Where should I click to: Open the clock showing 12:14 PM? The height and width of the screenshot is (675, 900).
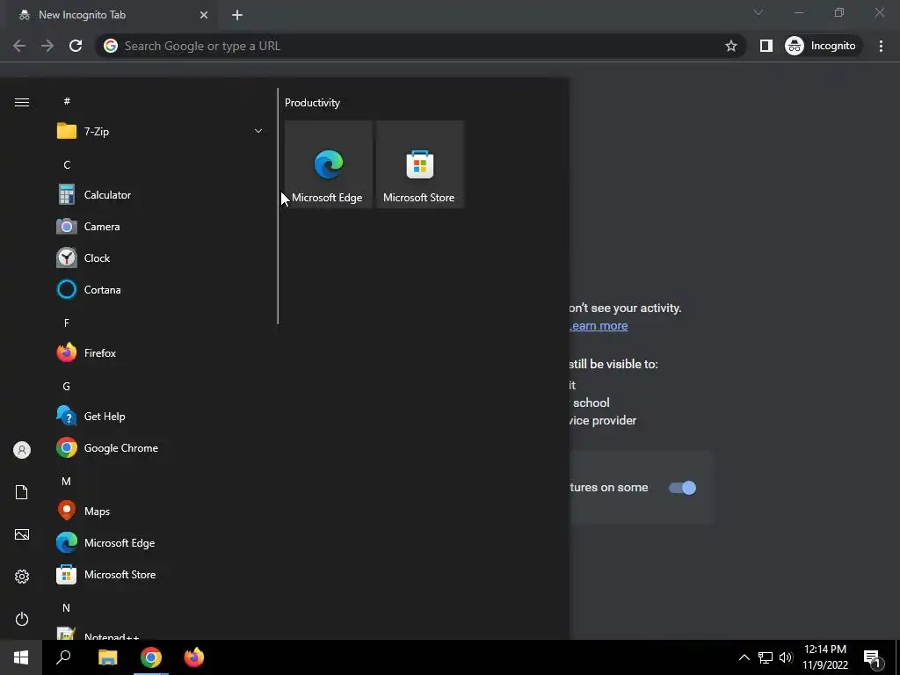825,657
